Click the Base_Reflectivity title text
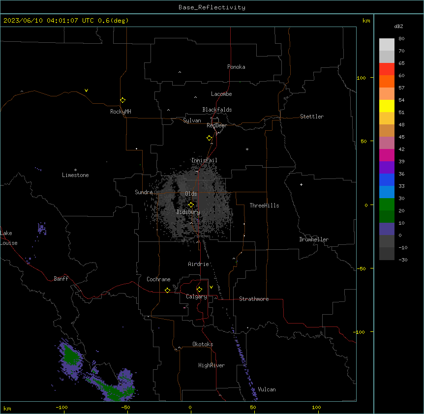The width and height of the screenshot is (424, 414). point(212,7)
